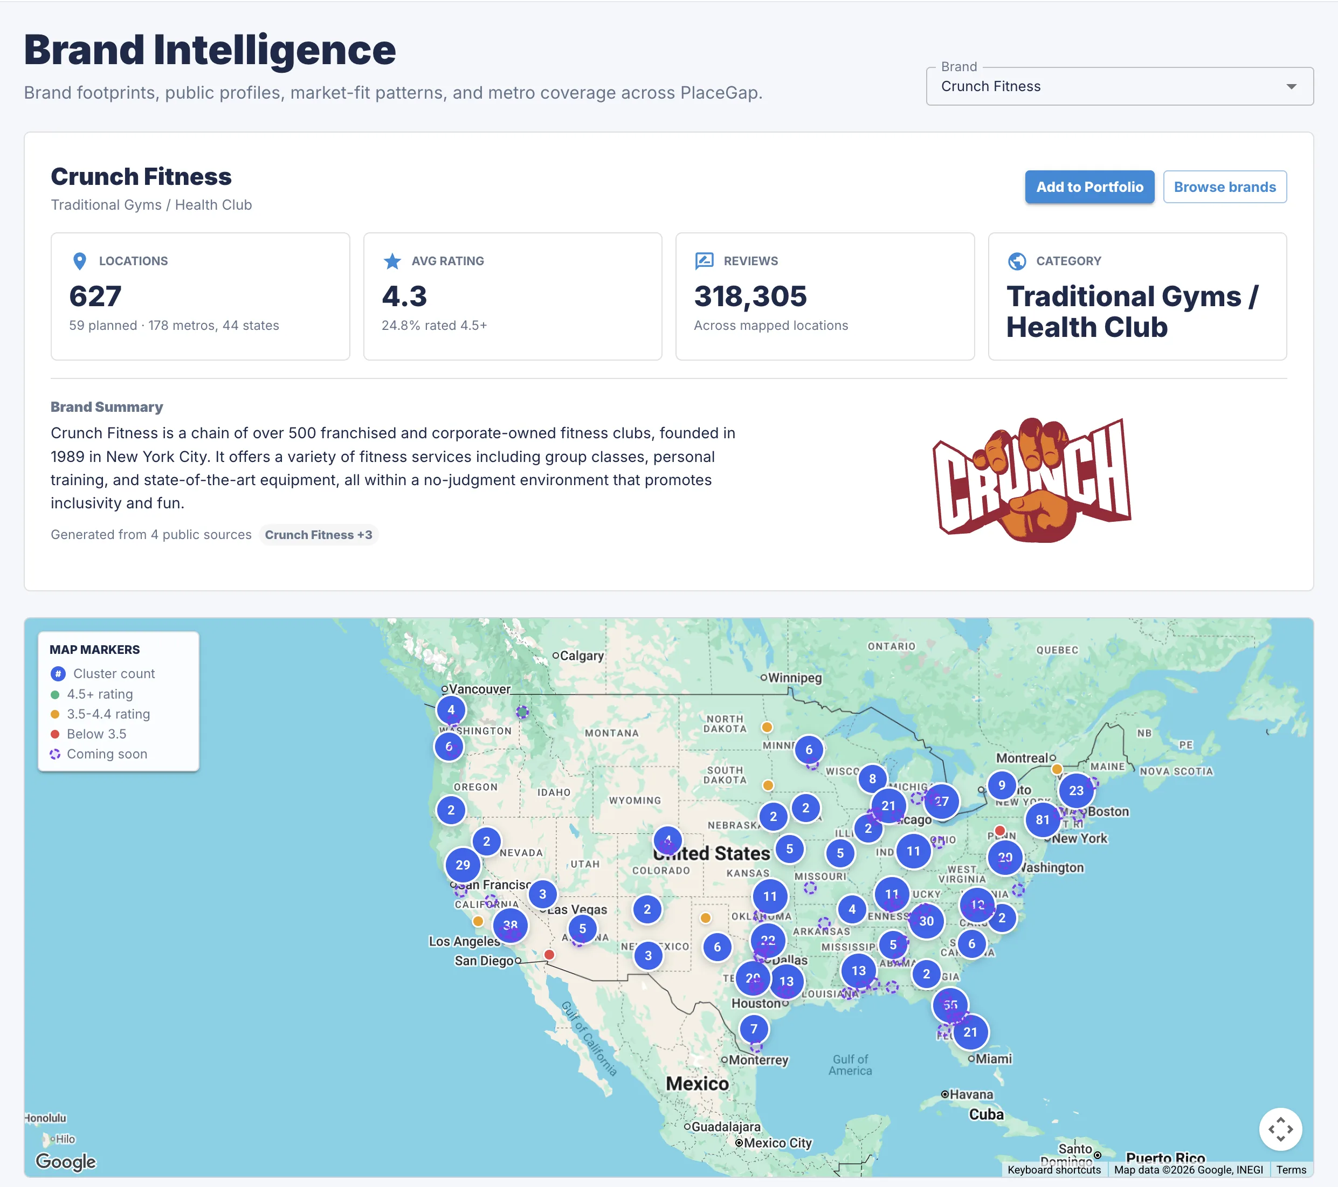Click the cluster marker labeled 30
The width and height of the screenshot is (1338, 1187).
(x=926, y=921)
